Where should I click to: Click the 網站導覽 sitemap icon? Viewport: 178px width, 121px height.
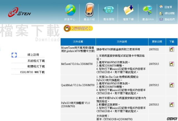pos(161,14)
